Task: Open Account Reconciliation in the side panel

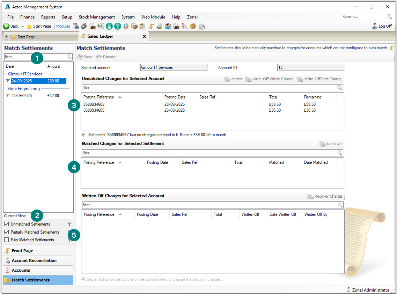Action: [34, 260]
